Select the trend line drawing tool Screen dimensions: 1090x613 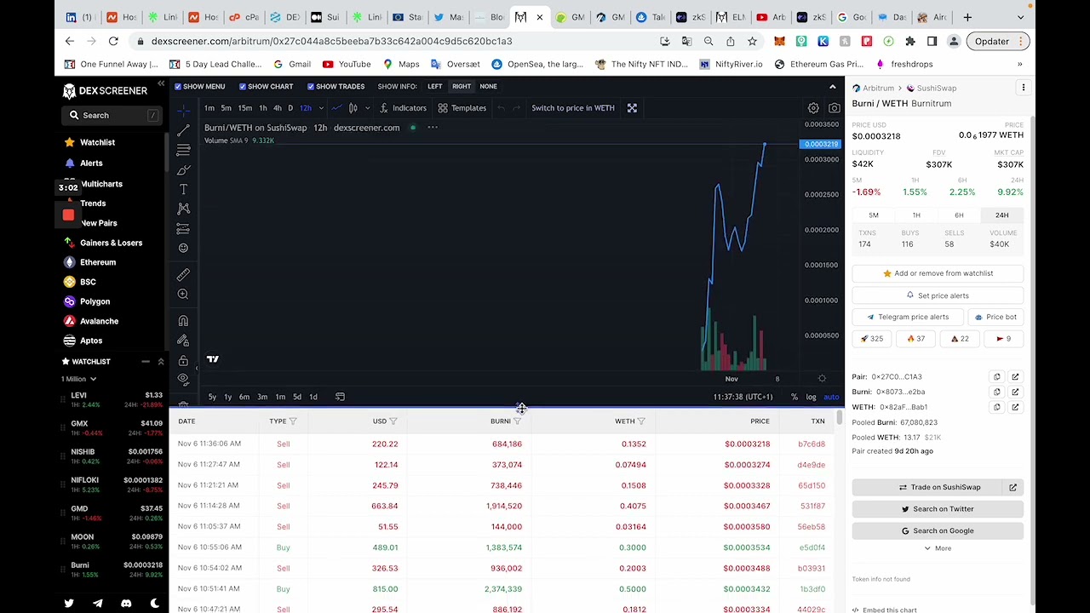click(x=183, y=130)
